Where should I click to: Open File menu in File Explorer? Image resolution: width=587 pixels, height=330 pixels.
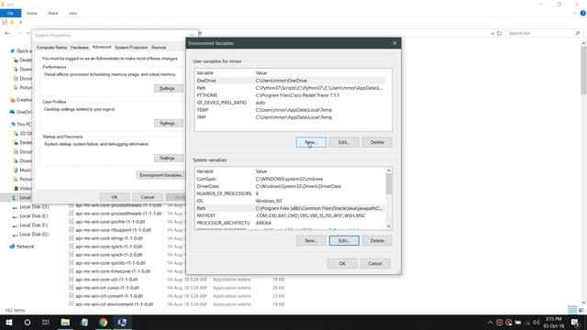pyautogui.click(x=10, y=13)
